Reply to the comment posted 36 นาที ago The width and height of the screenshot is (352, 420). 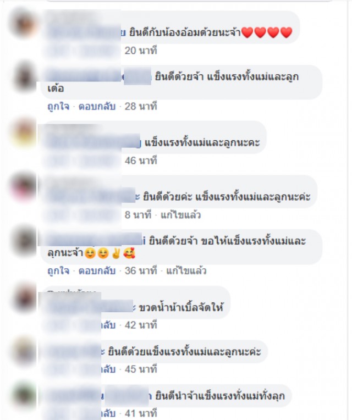tap(97, 271)
